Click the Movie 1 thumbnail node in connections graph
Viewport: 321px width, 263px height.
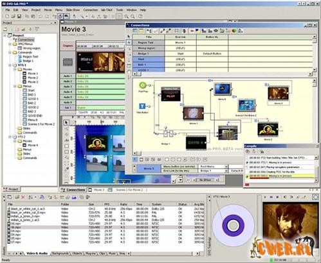pos(194,114)
